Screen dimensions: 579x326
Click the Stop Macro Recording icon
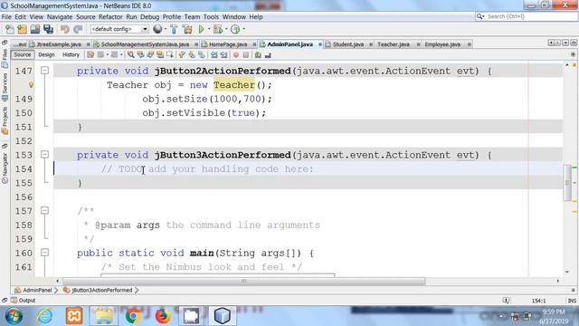[x=245, y=54]
